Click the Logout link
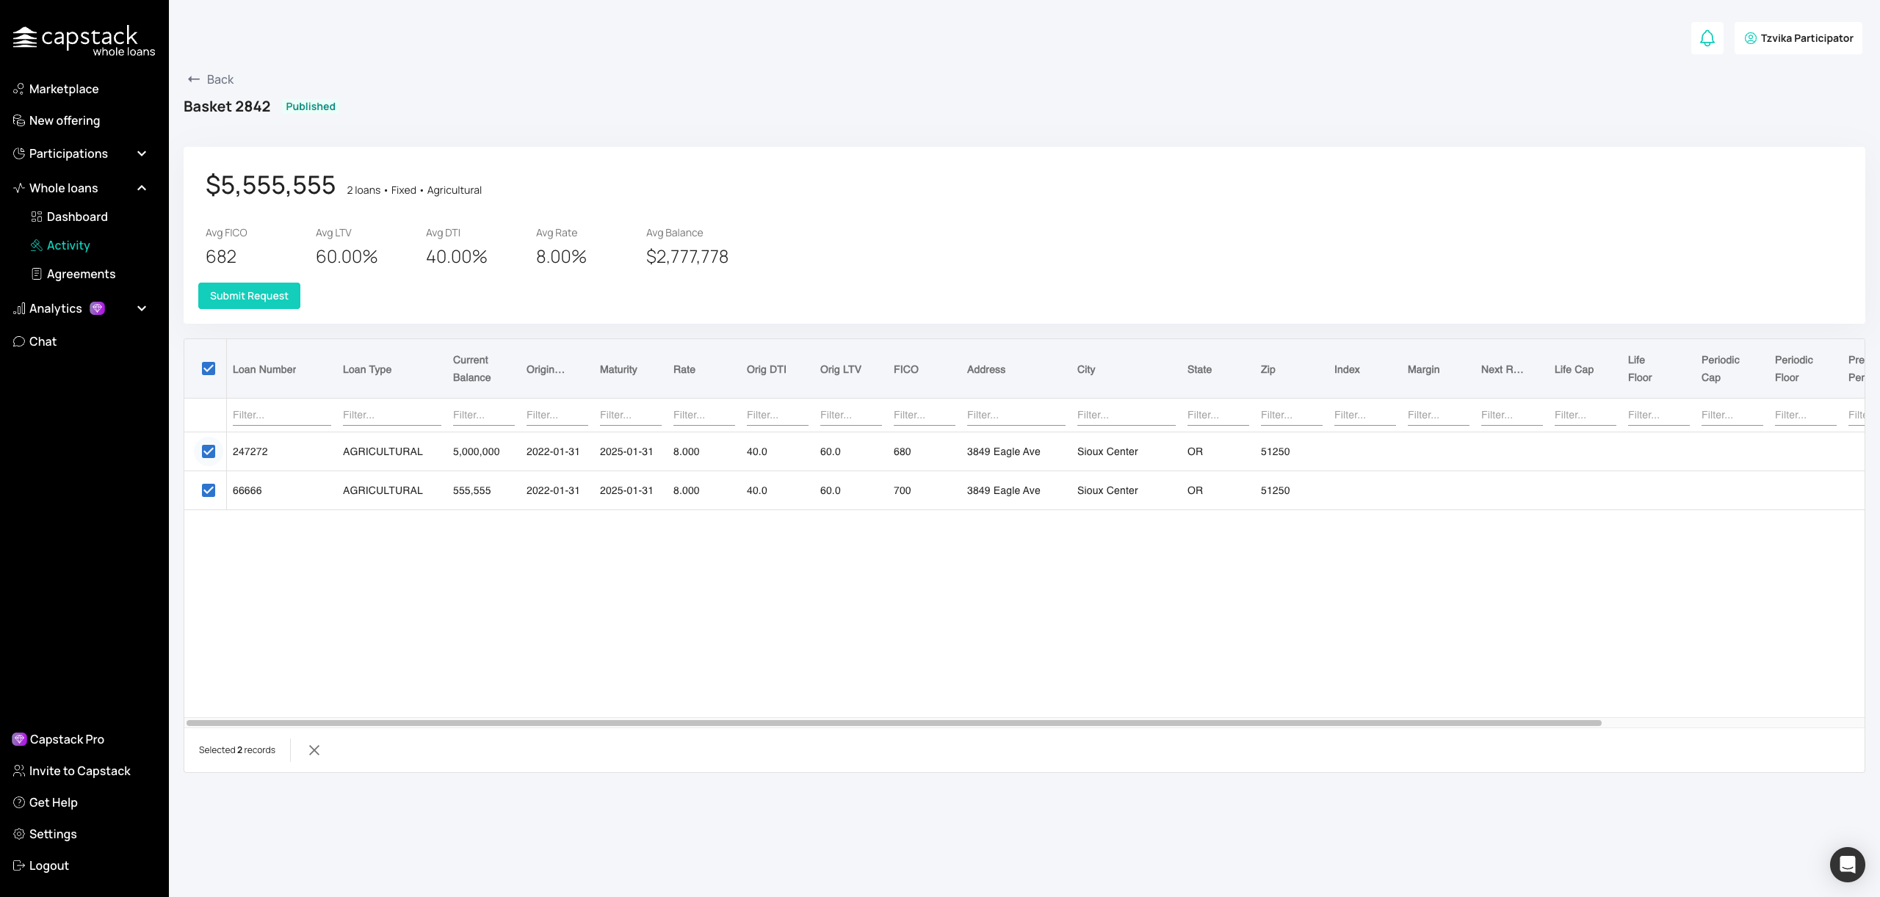The height and width of the screenshot is (897, 1880). coord(48,865)
